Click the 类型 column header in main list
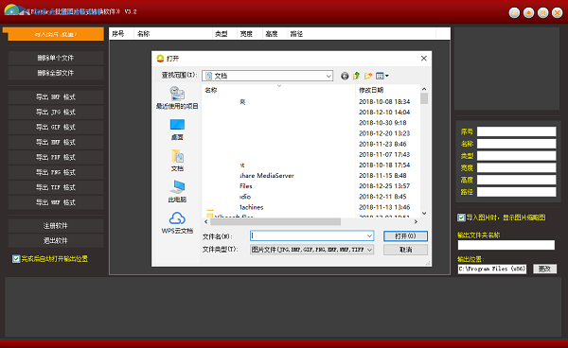The image size is (568, 348). point(224,34)
